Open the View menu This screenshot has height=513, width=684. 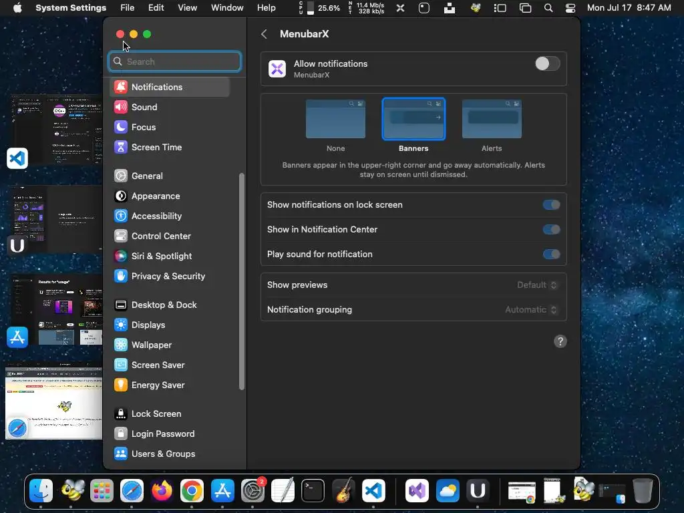(x=187, y=8)
